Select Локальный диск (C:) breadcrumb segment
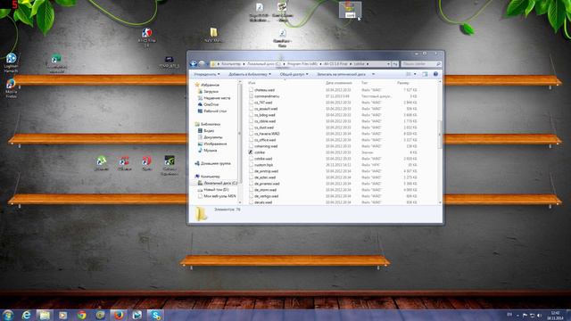 click(x=264, y=63)
